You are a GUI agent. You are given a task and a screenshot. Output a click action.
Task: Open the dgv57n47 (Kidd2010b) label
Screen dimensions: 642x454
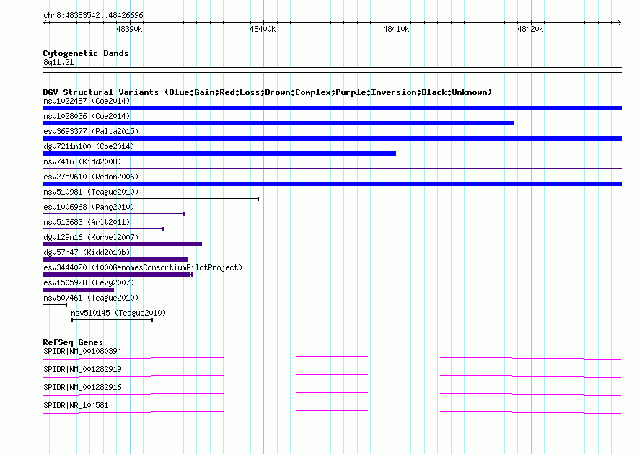point(87,252)
